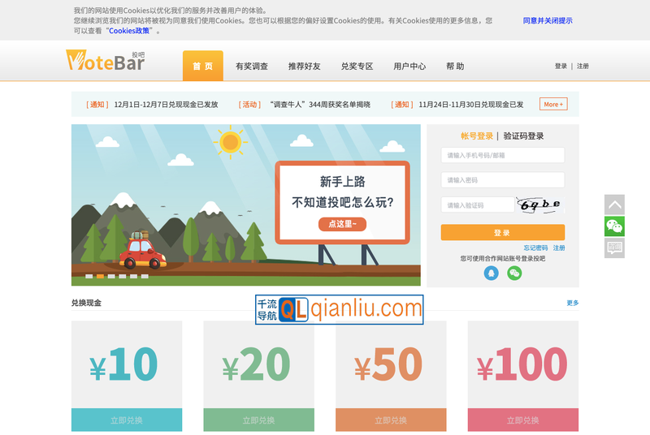Click the ¥20 reward card
The width and height of the screenshot is (650, 435).
click(258, 364)
